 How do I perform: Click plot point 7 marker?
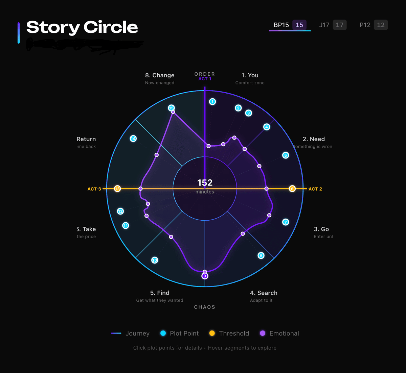286,222
